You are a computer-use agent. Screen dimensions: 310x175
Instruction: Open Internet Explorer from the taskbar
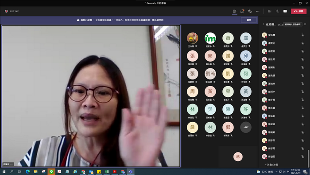pyautogui.click(x=75, y=171)
